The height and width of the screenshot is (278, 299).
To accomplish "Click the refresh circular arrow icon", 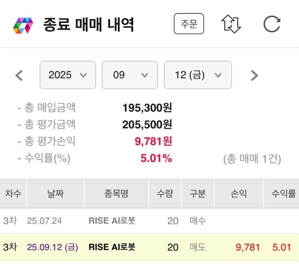I will pos(272,24).
